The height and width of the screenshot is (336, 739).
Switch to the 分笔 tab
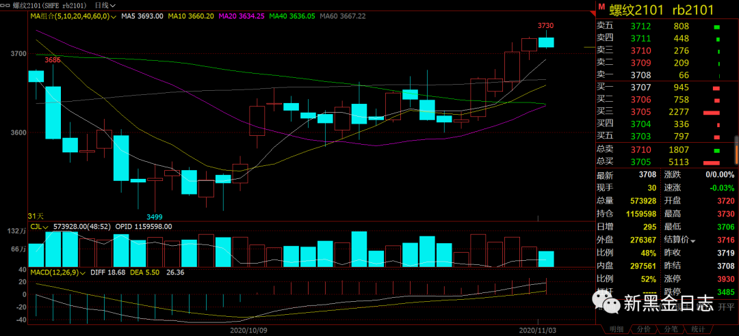point(671,329)
